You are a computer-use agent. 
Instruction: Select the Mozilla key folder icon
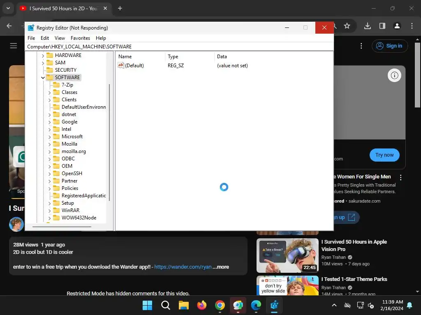56,144
